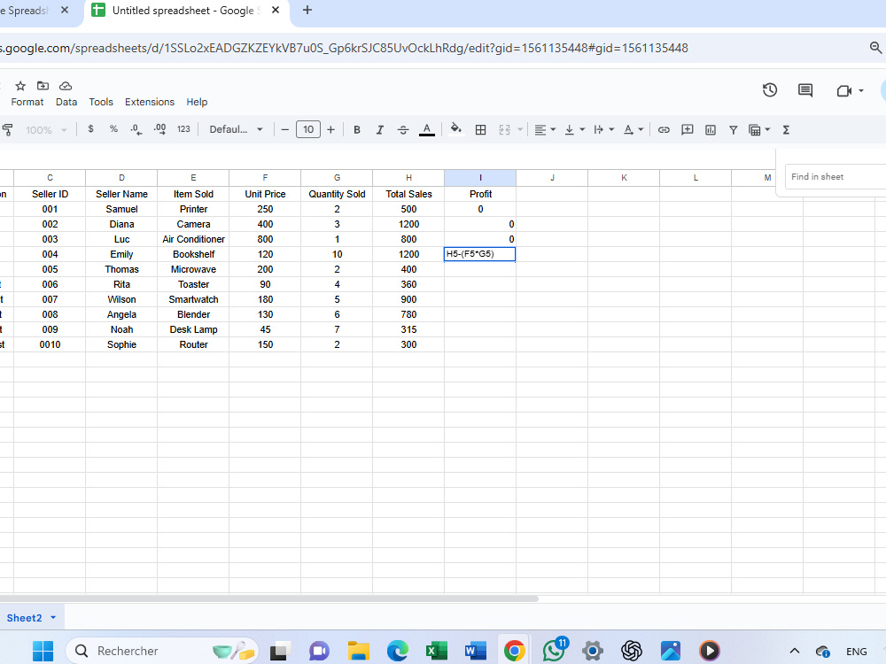The height and width of the screenshot is (664, 886).
Task: Click the browser zoom search icon
Action: point(875,48)
